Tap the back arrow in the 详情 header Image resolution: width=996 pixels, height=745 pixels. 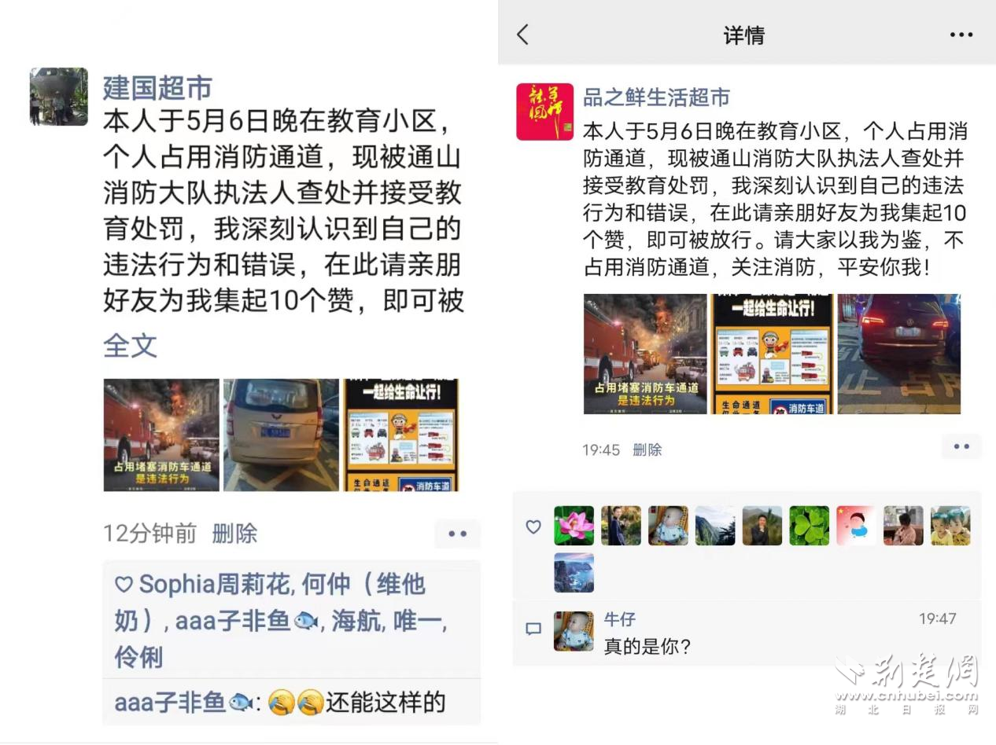522,35
